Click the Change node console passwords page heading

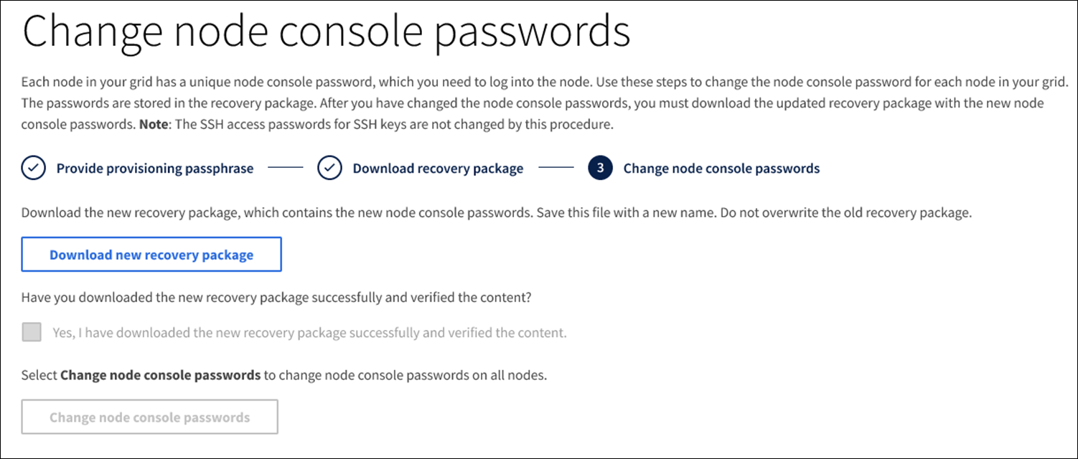tap(327, 32)
